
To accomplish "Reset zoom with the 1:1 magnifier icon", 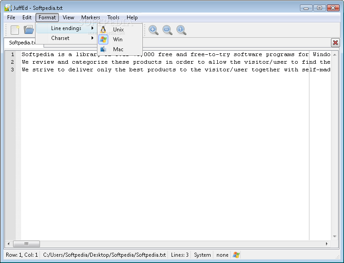I will (x=181, y=30).
